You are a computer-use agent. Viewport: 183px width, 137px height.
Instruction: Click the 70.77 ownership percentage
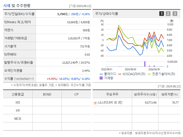pyautogui.click(x=175, y=103)
